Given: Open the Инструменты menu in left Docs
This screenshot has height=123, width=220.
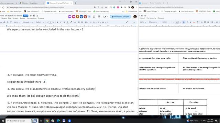Looking at the screenshot, I should tap(32, 18).
